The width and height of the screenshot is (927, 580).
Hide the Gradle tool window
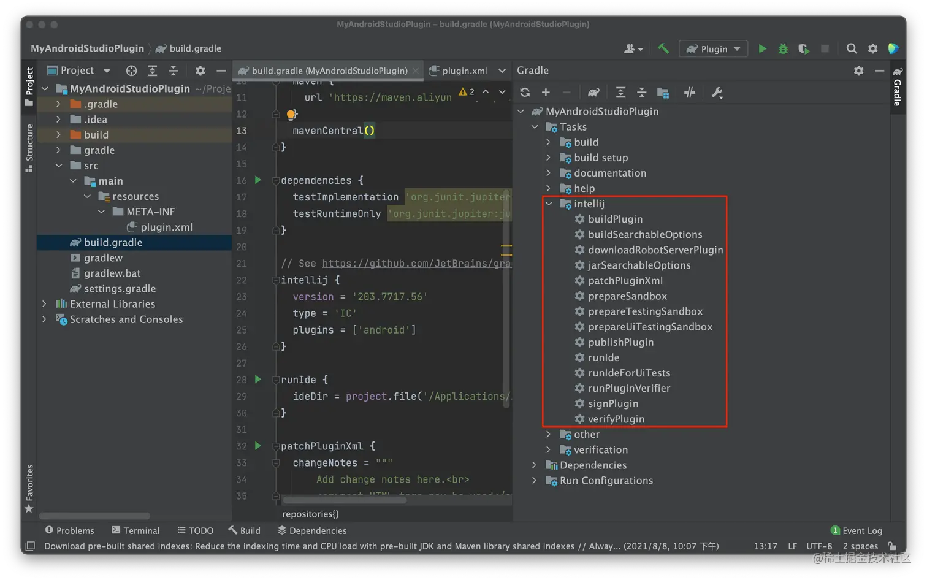[879, 71]
